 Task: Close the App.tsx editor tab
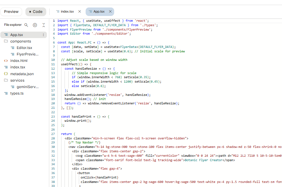110,12
